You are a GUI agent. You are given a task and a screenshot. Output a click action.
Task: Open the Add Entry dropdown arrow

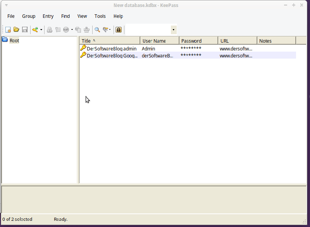[40, 29]
